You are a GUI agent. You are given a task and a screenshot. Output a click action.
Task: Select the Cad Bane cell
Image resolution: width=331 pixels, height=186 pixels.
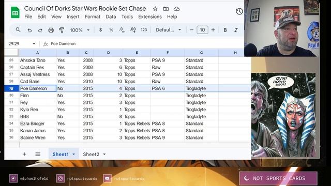click(38, 81)
